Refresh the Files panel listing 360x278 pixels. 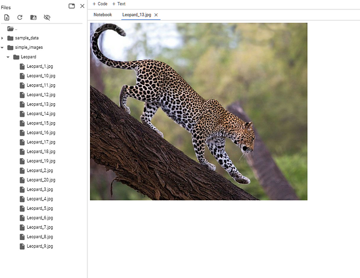(20, 17)
